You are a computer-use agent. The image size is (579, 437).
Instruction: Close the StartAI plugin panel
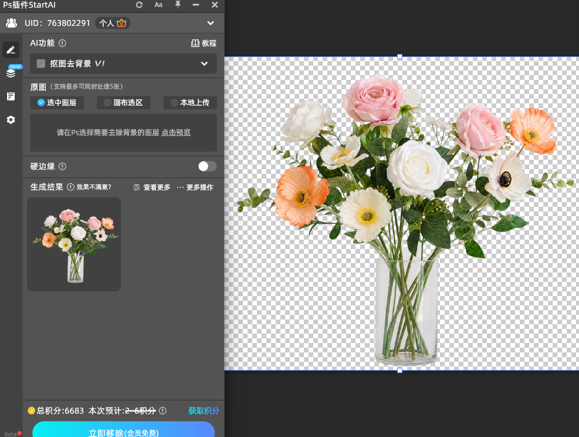click(215, 5)
